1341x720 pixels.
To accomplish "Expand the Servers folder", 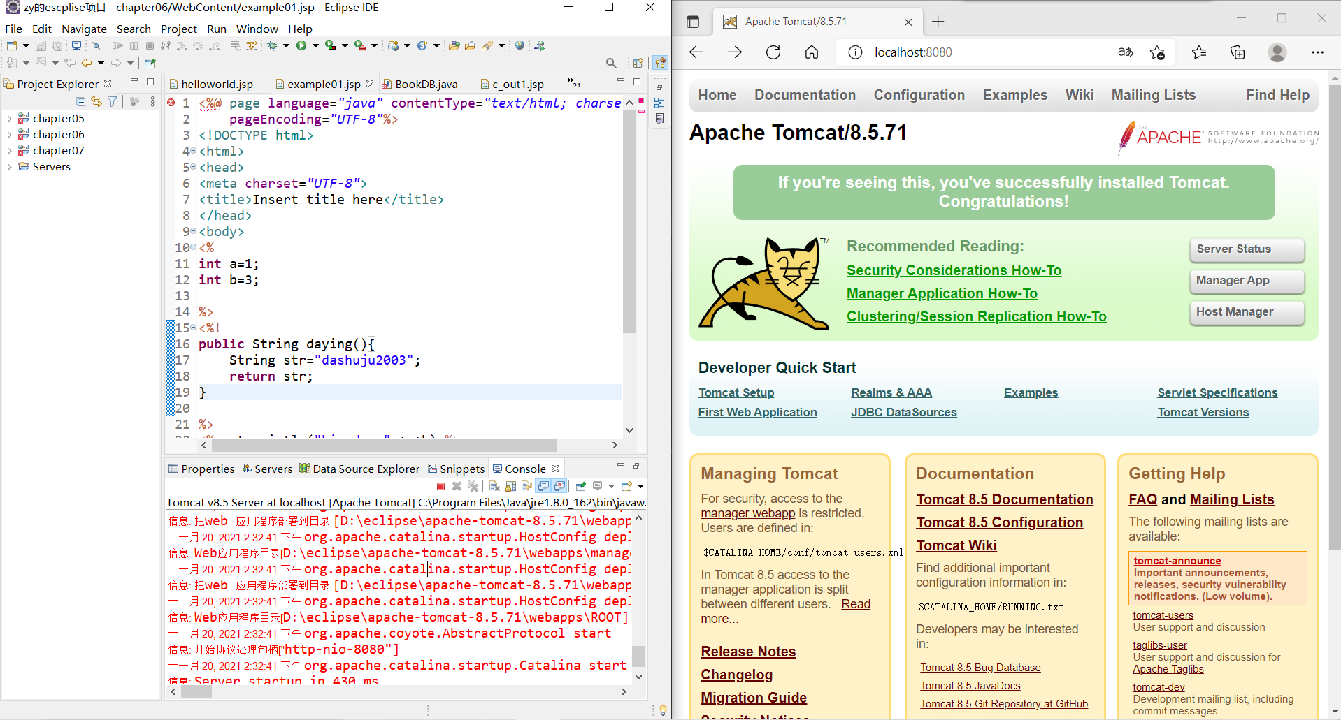I will [9, 167].
